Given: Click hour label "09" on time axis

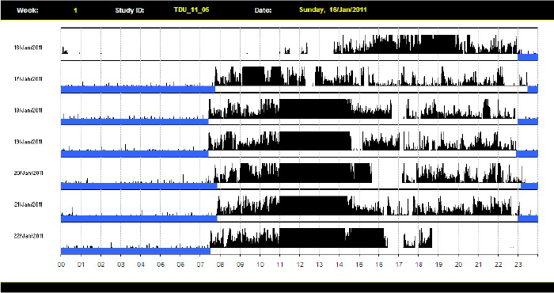Looking at the screenshot, I should [x=240, y=264].
